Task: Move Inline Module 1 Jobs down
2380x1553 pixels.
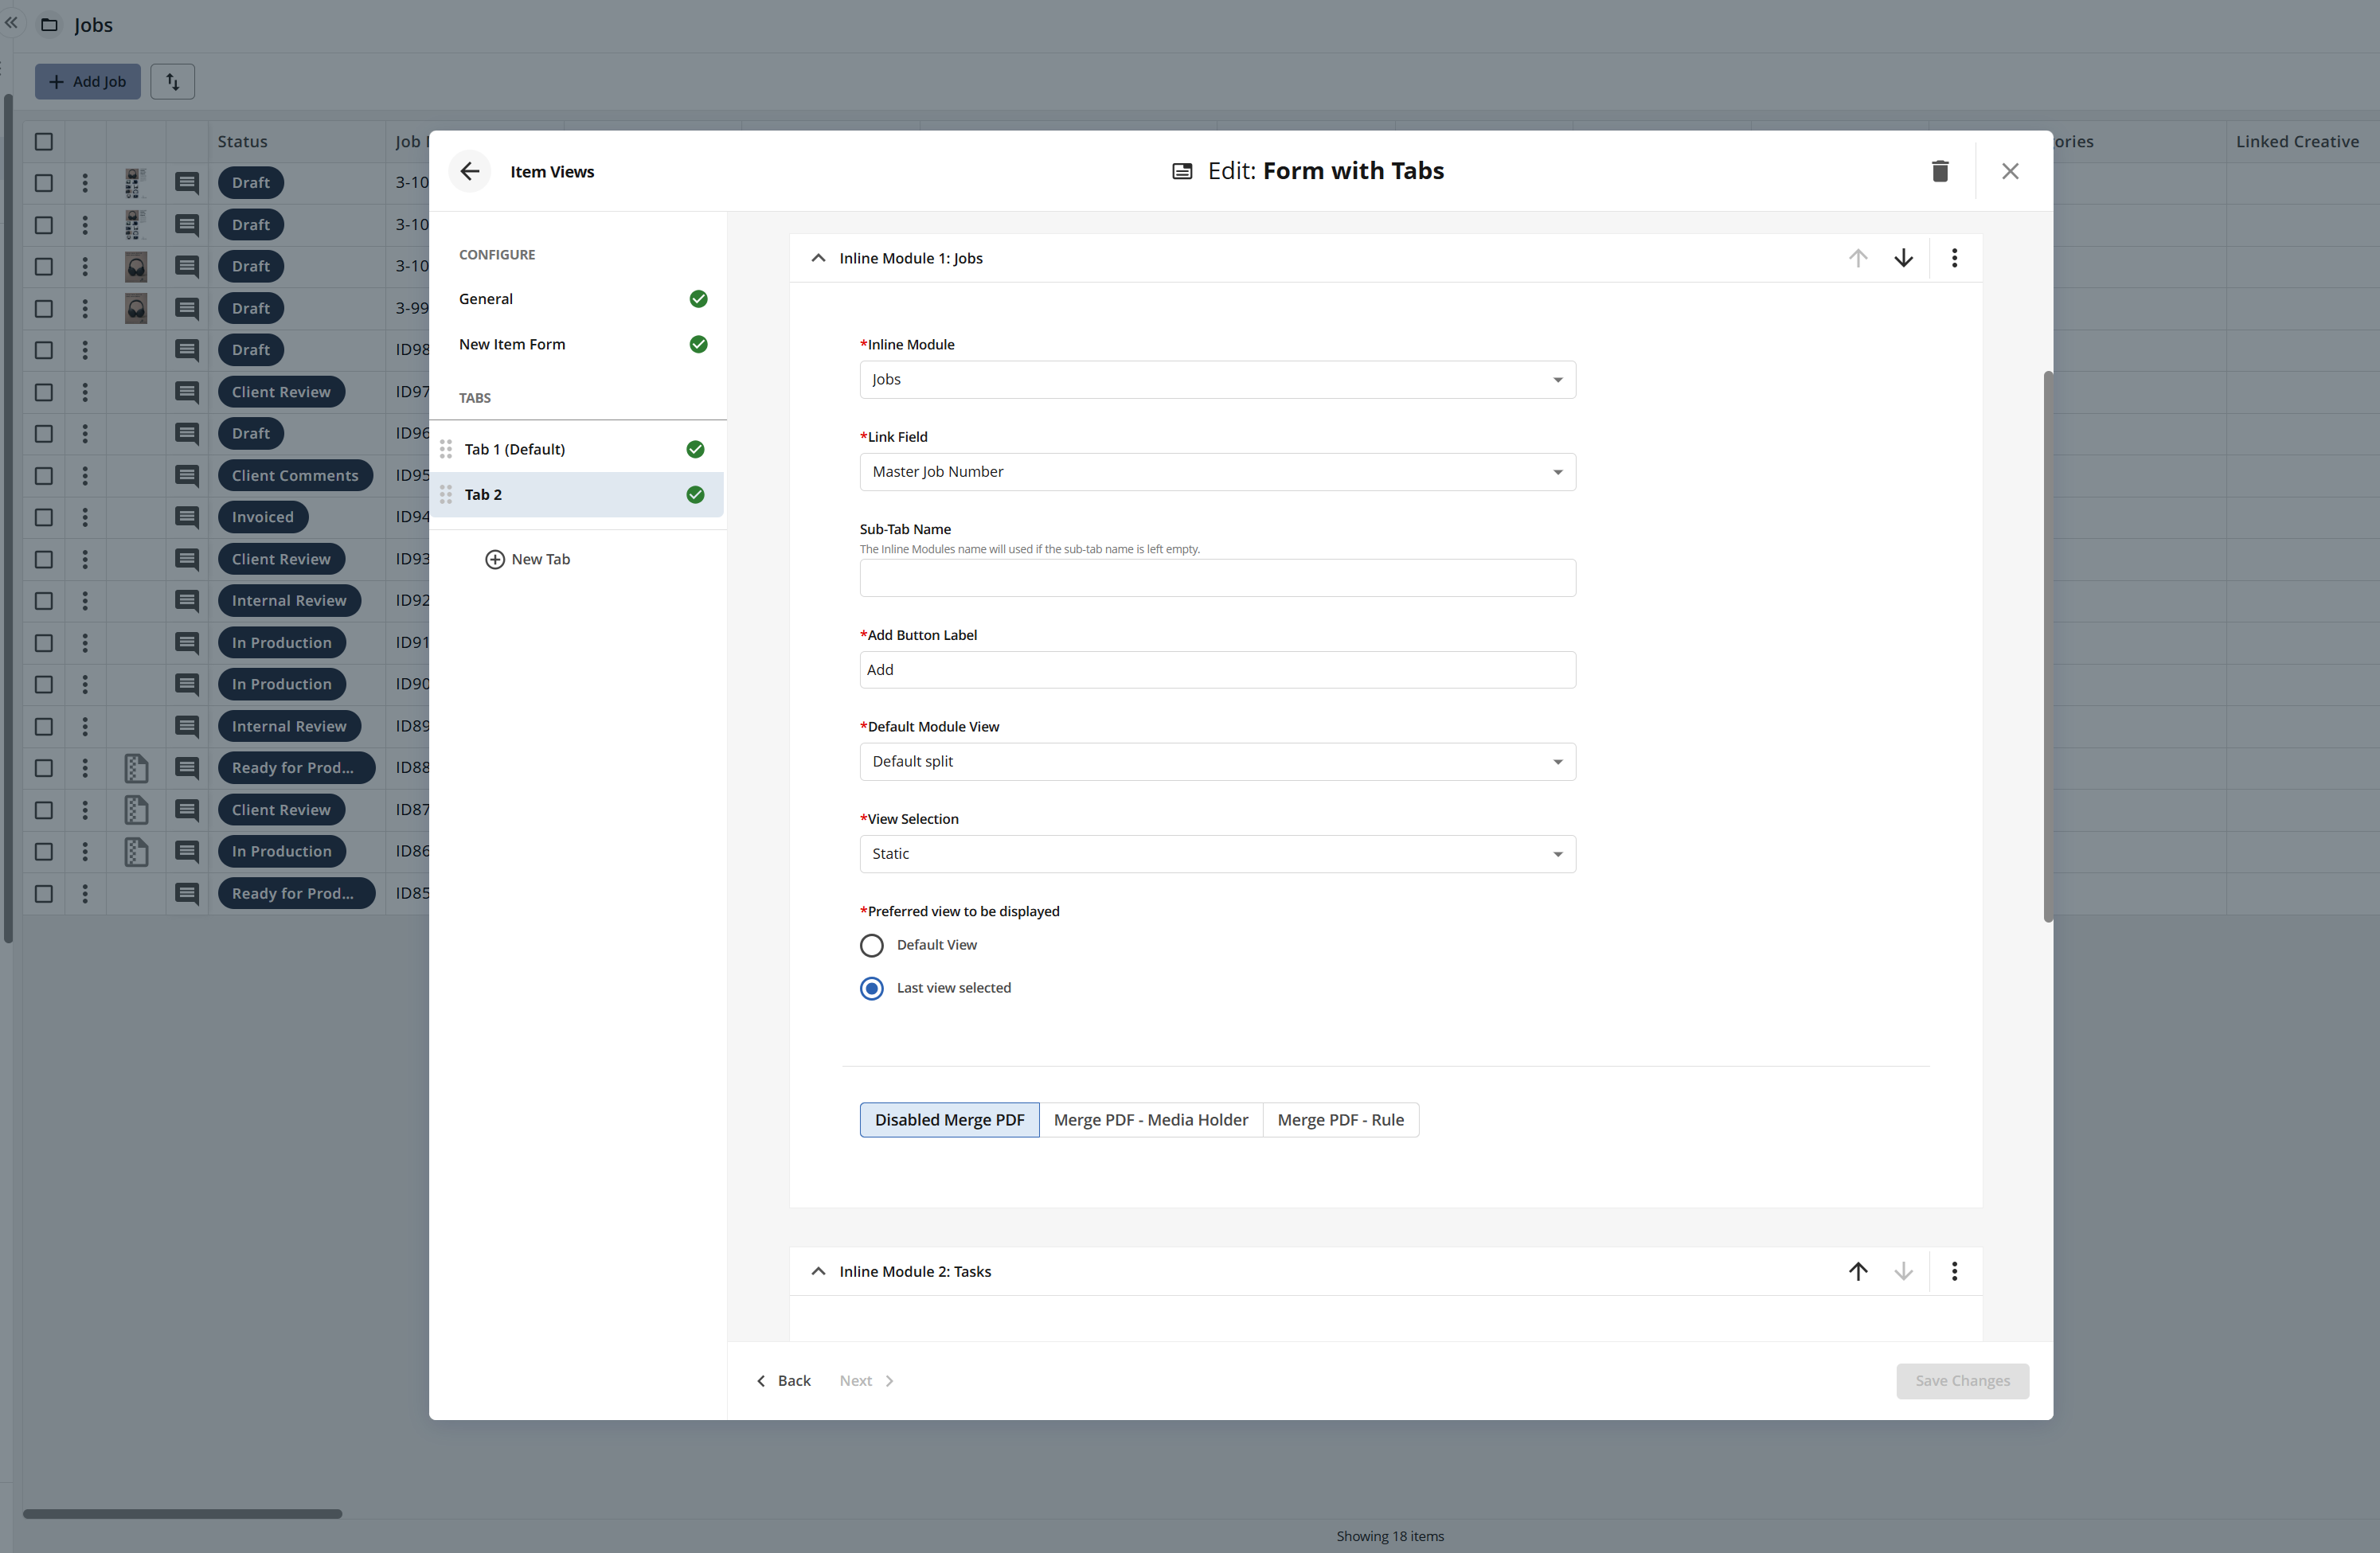Action: coord(1903,258)
